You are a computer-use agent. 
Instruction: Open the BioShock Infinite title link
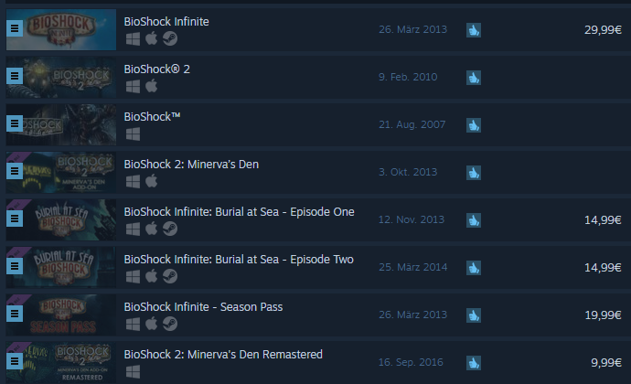pos(166,21)
